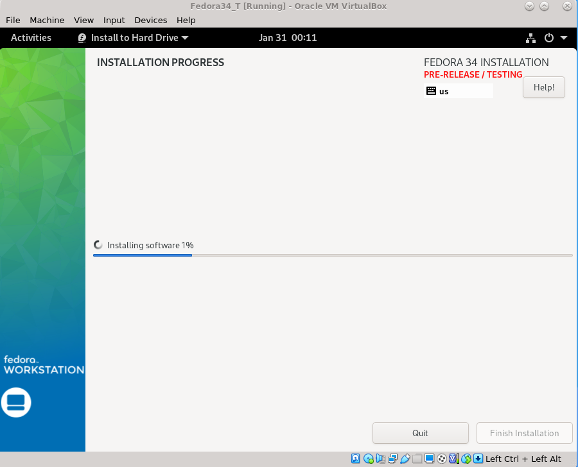Viewport: 578px width, 467px height.
Task: Click the Help! button
Action: [544, 87]
